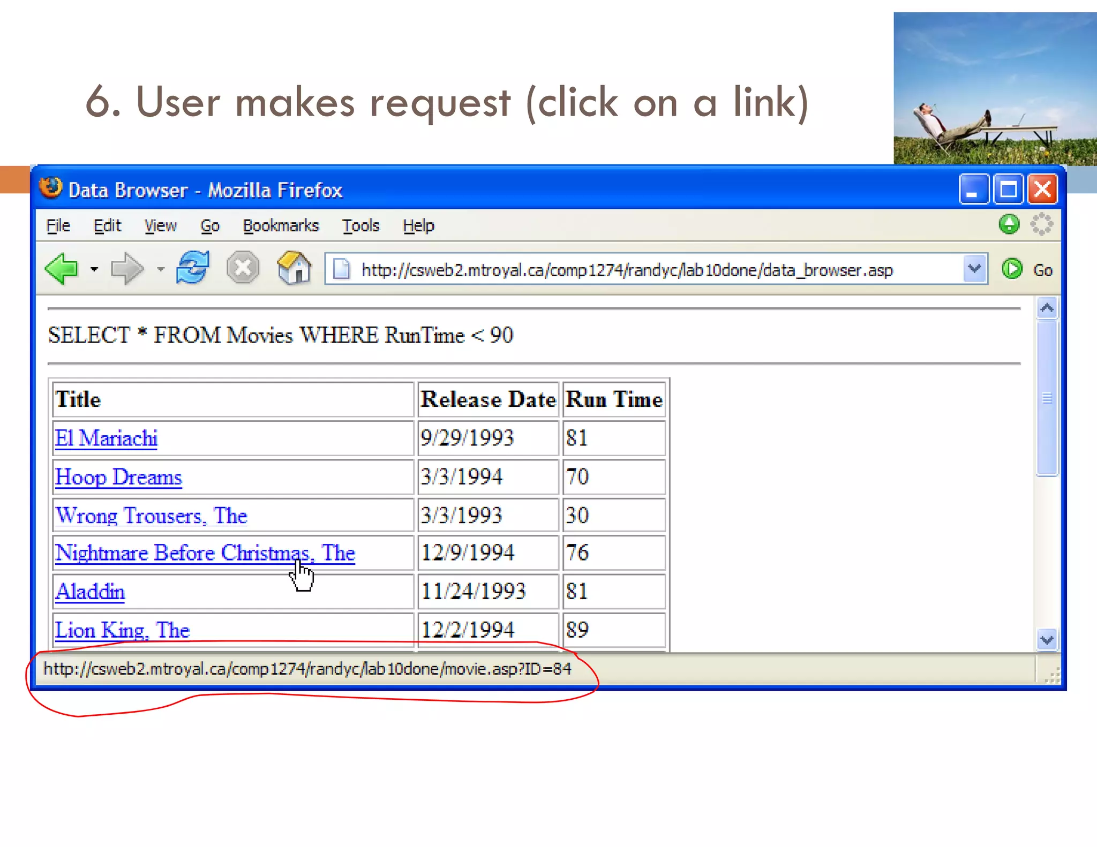
Task: Click the Release Date column header
Action: (488, 399)
